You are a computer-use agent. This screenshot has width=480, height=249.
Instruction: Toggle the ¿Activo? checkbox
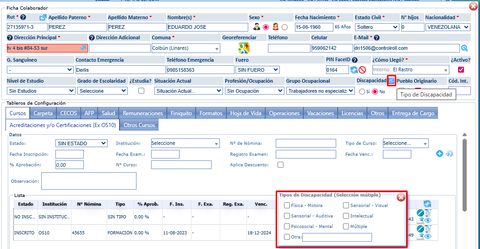point(461,69)
